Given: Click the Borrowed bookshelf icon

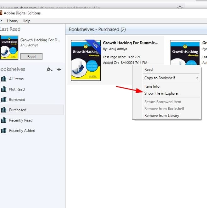Looking at the screenshot, I should [4, 100].
